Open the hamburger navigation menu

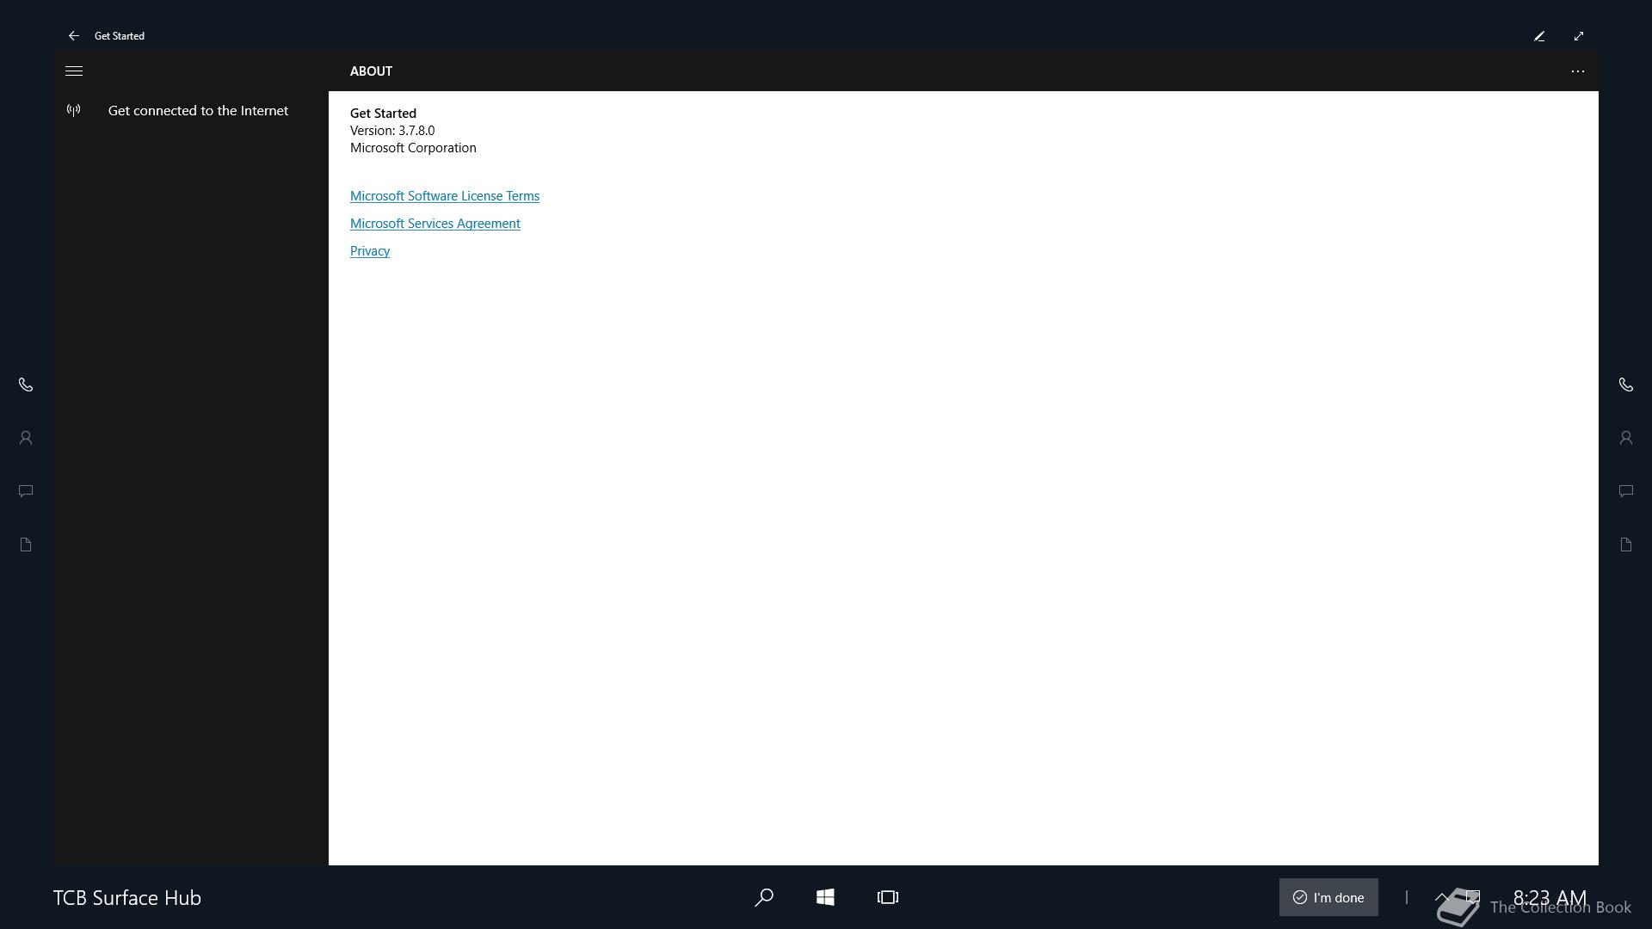coord(74,71)
